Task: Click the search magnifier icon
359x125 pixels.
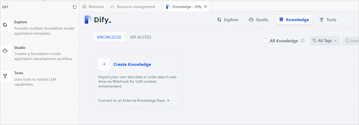Action: click(347, 41)
